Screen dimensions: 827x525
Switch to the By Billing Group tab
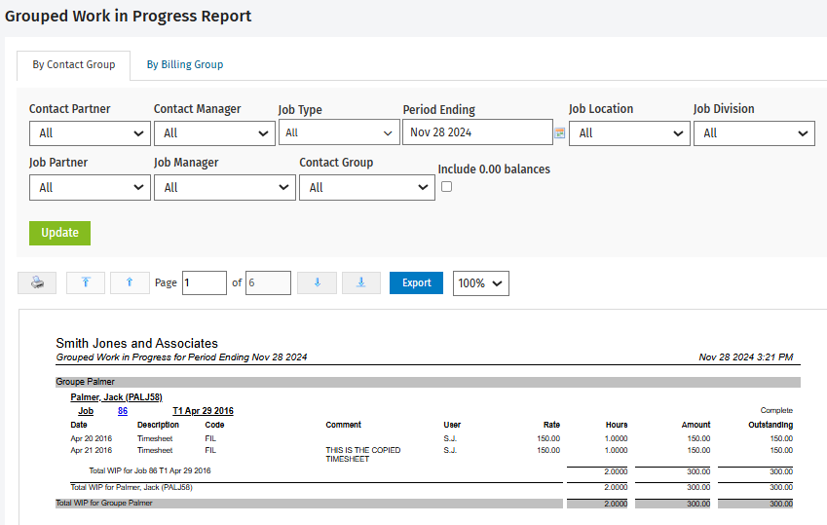tap(185, 65)
